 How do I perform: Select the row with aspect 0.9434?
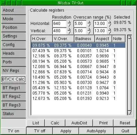click(x=78, y=72)
